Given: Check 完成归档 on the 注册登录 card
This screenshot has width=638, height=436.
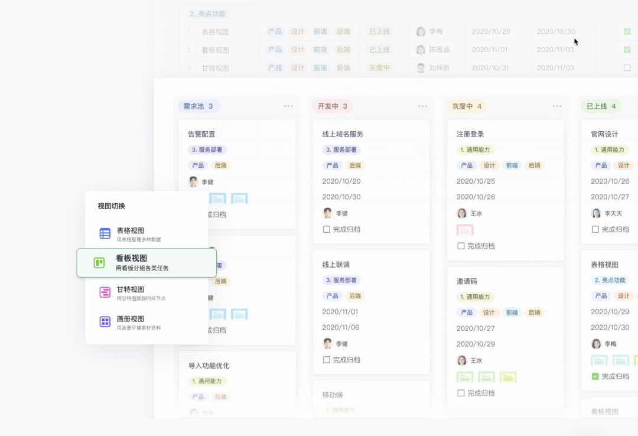Looking at the screenshot, I should (461, 246).
